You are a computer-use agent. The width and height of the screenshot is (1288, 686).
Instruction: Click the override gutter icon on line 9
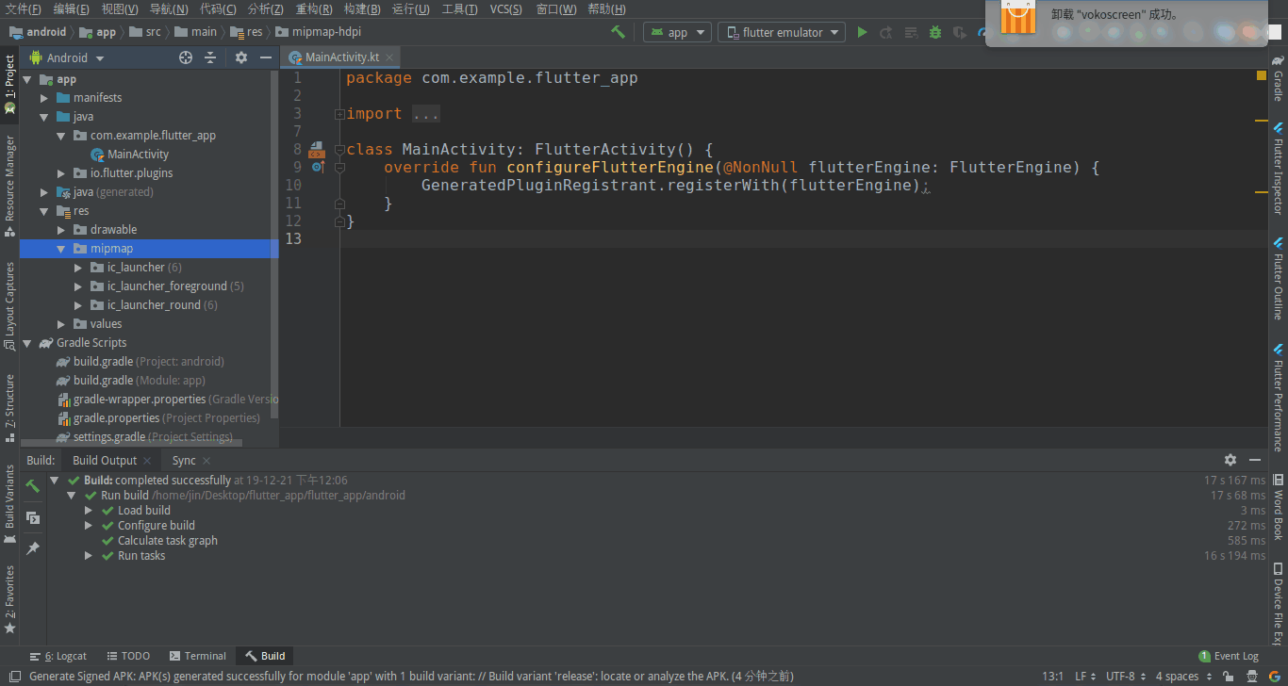click(x=317, y=167)
